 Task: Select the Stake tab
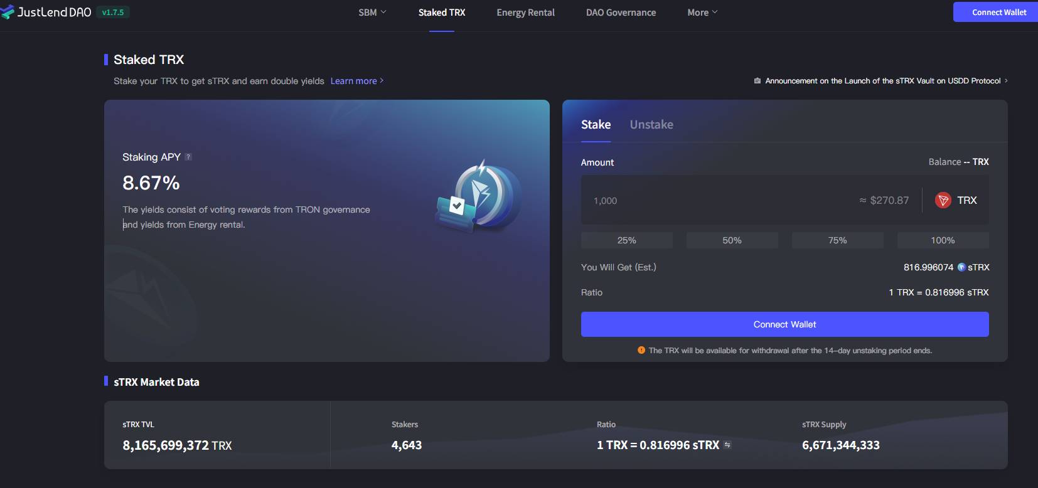596,124
